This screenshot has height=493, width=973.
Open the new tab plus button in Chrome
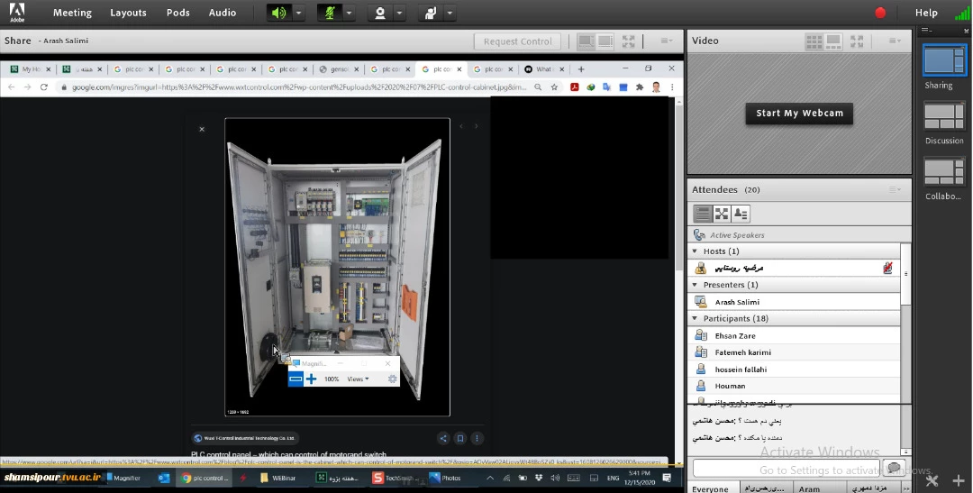tap(581, 68)
